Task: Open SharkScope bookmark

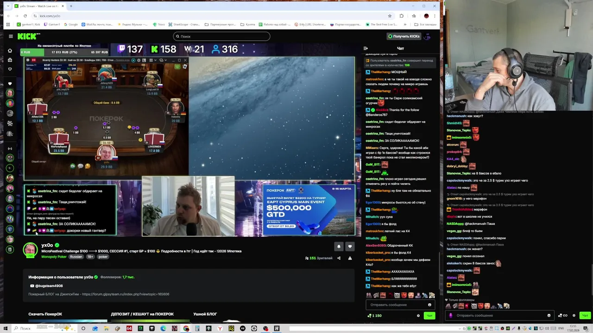Action: click(185, 25)
